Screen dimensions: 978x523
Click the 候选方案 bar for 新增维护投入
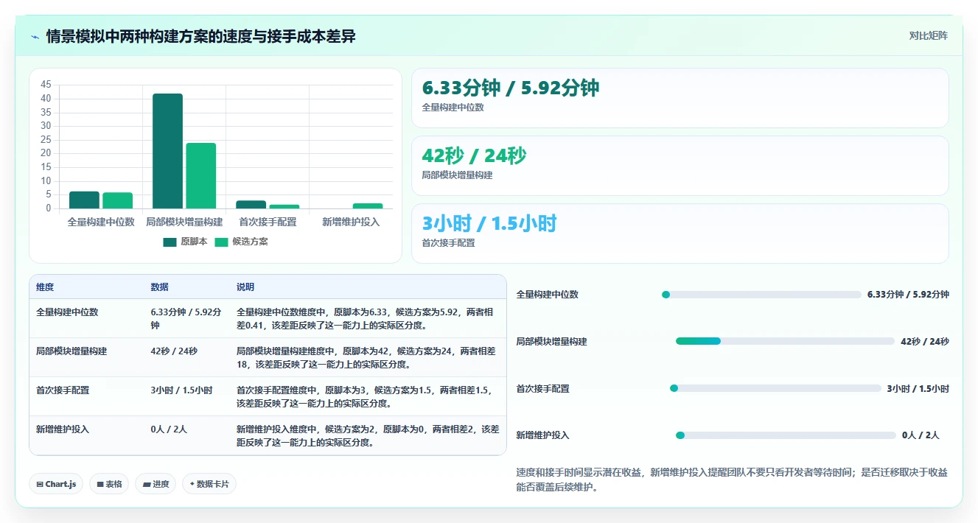[368, 206]
